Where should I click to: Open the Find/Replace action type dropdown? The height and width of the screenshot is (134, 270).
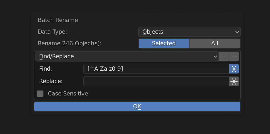point(127,56)
